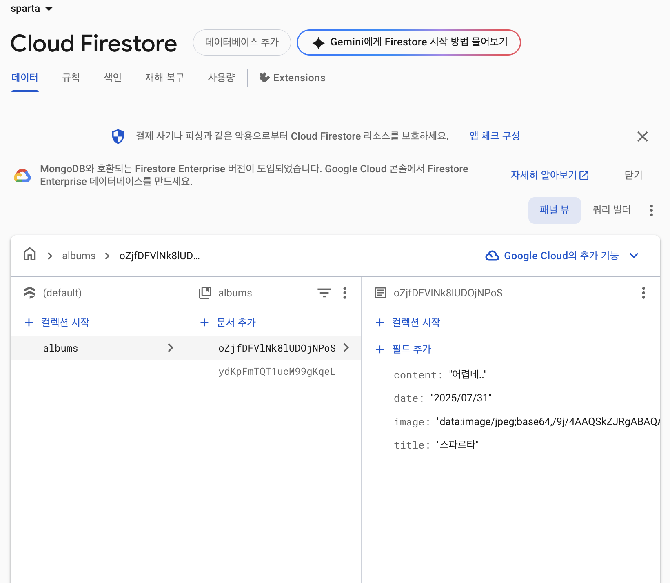Click the plus icon for 필드 추가
Image resolution: width=670 pixels, height=583 pixels.
point(379,349)
